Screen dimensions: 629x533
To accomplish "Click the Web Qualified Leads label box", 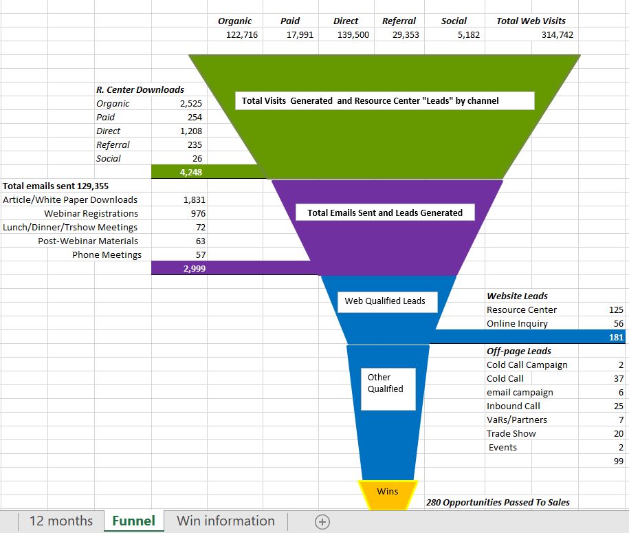I will [x=385, y=301].
